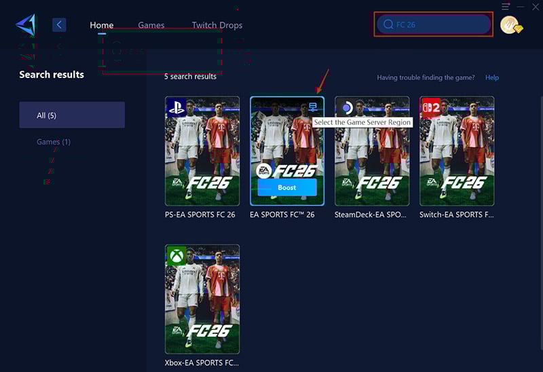Screen dimensions: 543x372
Task: Click the 'EA SPORTS FC™ 26' title text
Action: point(282,215)
